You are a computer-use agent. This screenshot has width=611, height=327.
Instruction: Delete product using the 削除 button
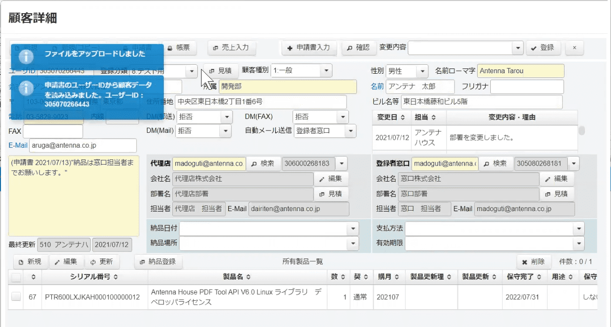point(534,262)
